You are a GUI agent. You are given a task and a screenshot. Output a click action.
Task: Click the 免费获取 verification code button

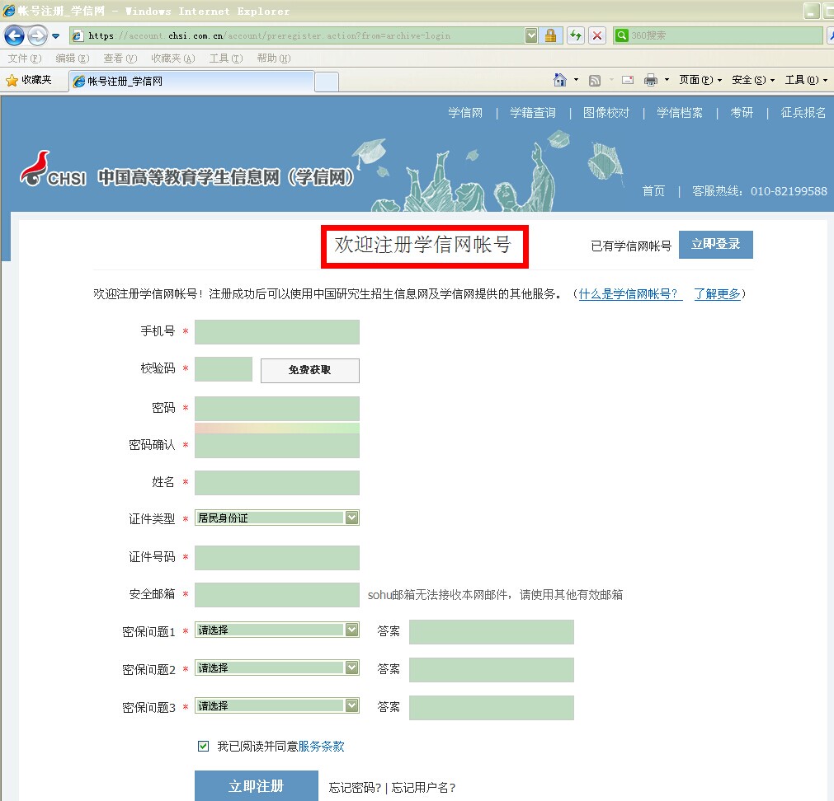click(310, 370)
